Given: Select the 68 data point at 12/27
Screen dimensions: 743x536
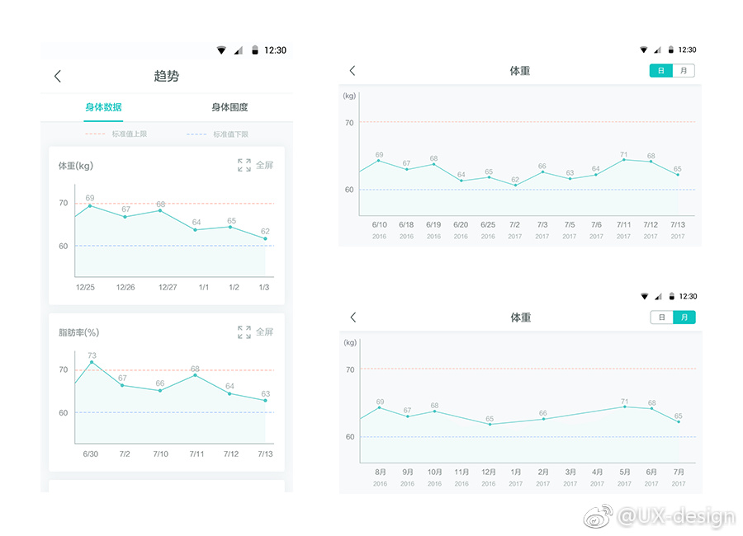Looking at the screenshot, I should [160, 211].
